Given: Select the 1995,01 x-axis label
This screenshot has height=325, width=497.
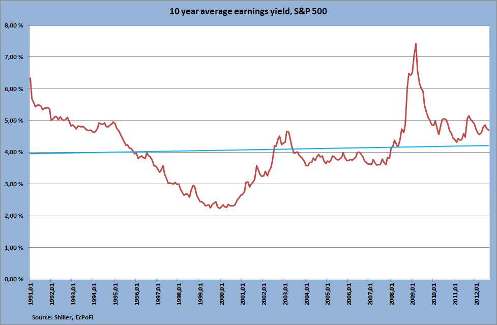Looking at the screenshot, I should [115, 294].
